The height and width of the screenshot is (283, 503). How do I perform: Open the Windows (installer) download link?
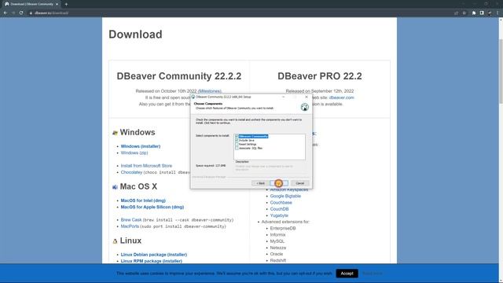pos(141,146)
